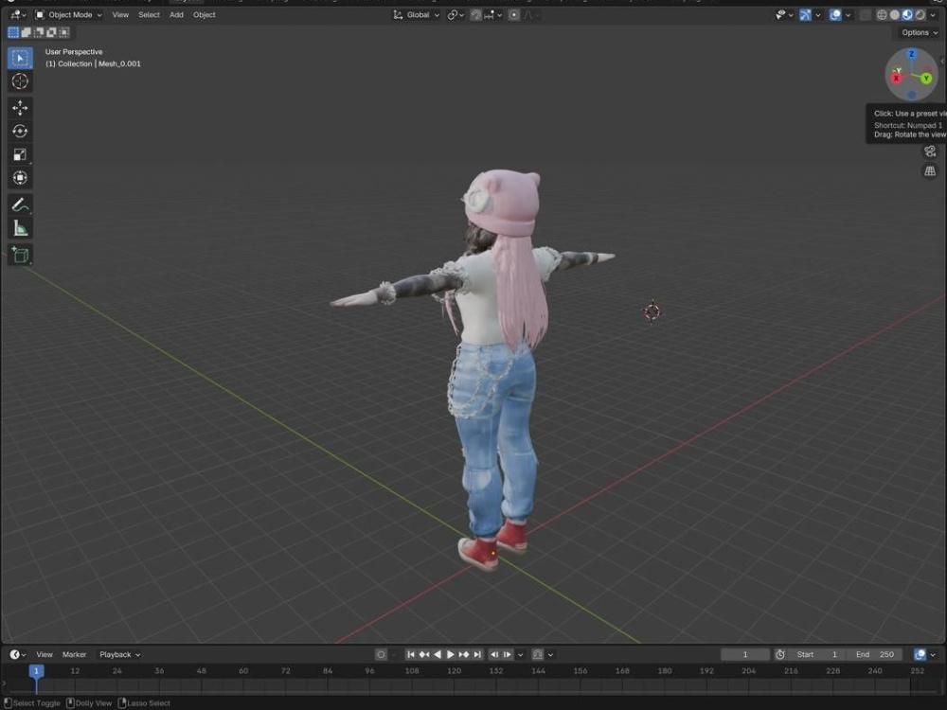The image size is (947, 710).
Task: Jump to the next keyframe
Action: tap(464, 654)
